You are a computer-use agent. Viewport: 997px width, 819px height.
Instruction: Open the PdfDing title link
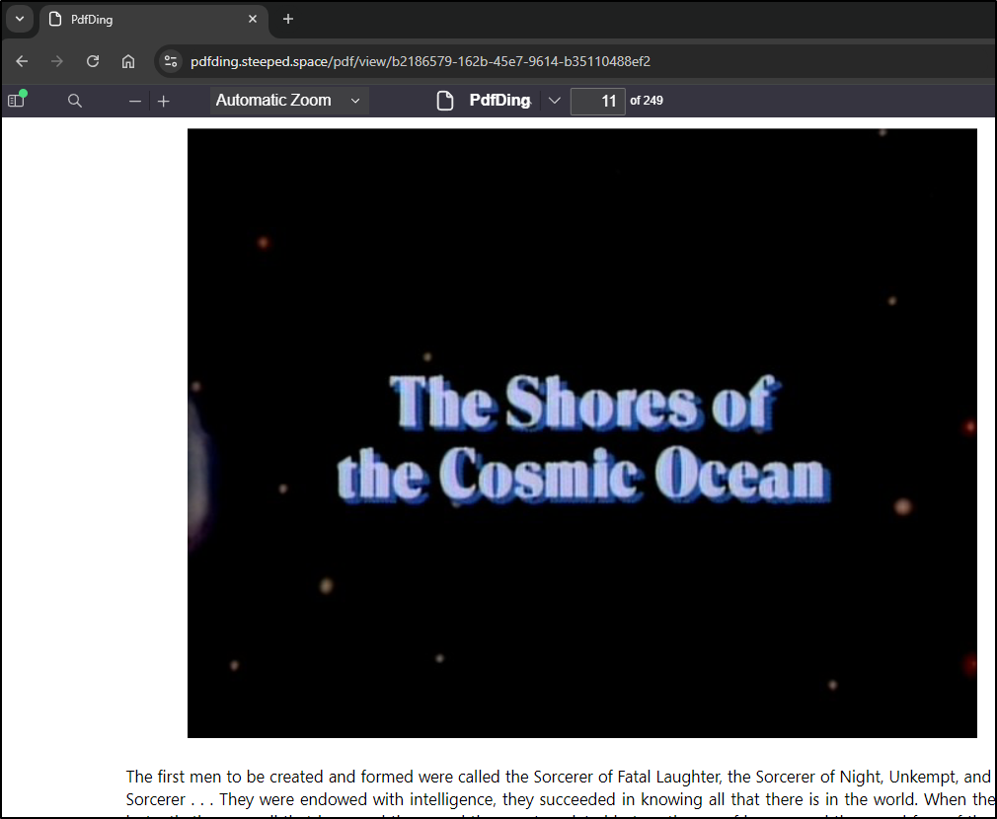click(499, 101)
